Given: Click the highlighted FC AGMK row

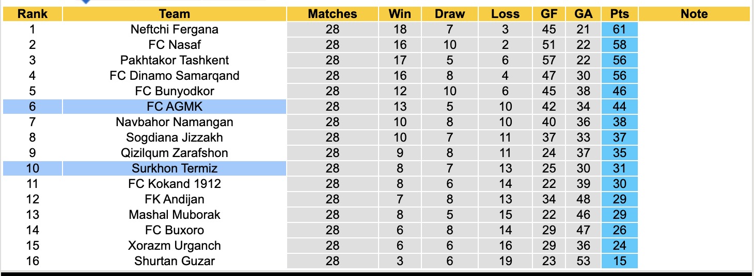Looking at the screenshot, I should pyautogui.click(x=175, y=107).
